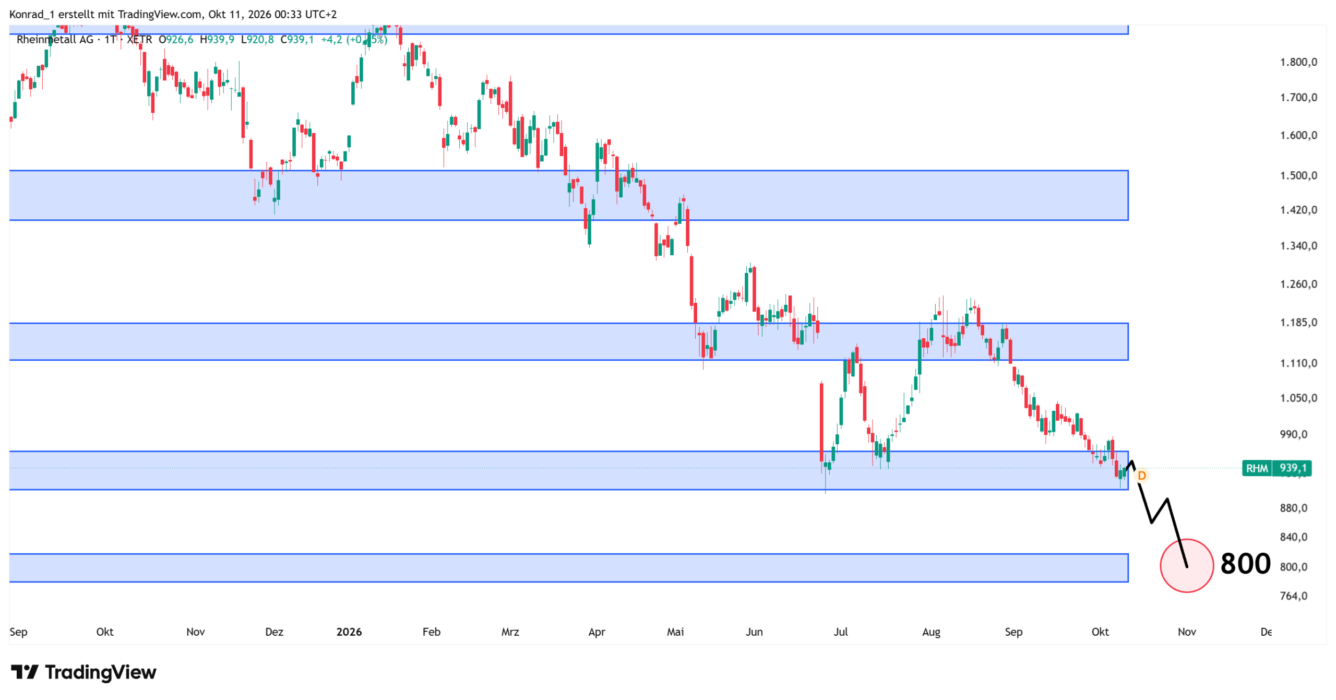
Task: Click the 1.260,0 price axis label
Action: [1298, 284]
